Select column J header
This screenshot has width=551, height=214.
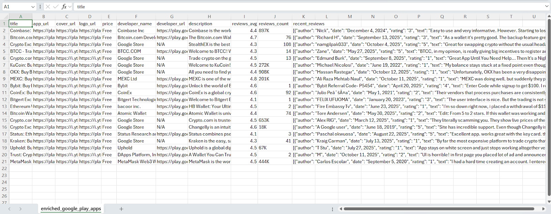(x=275, y=16)
